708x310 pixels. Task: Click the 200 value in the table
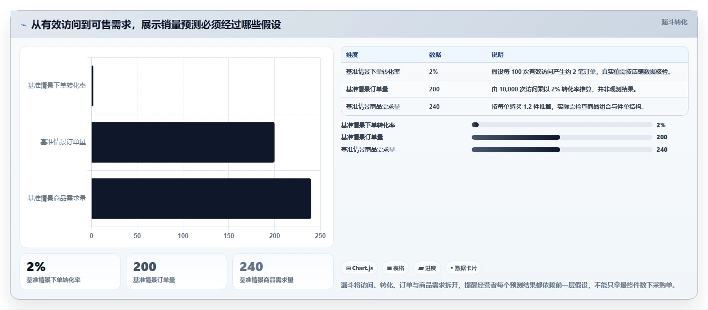pyautogui.click(x=434, y=89)
